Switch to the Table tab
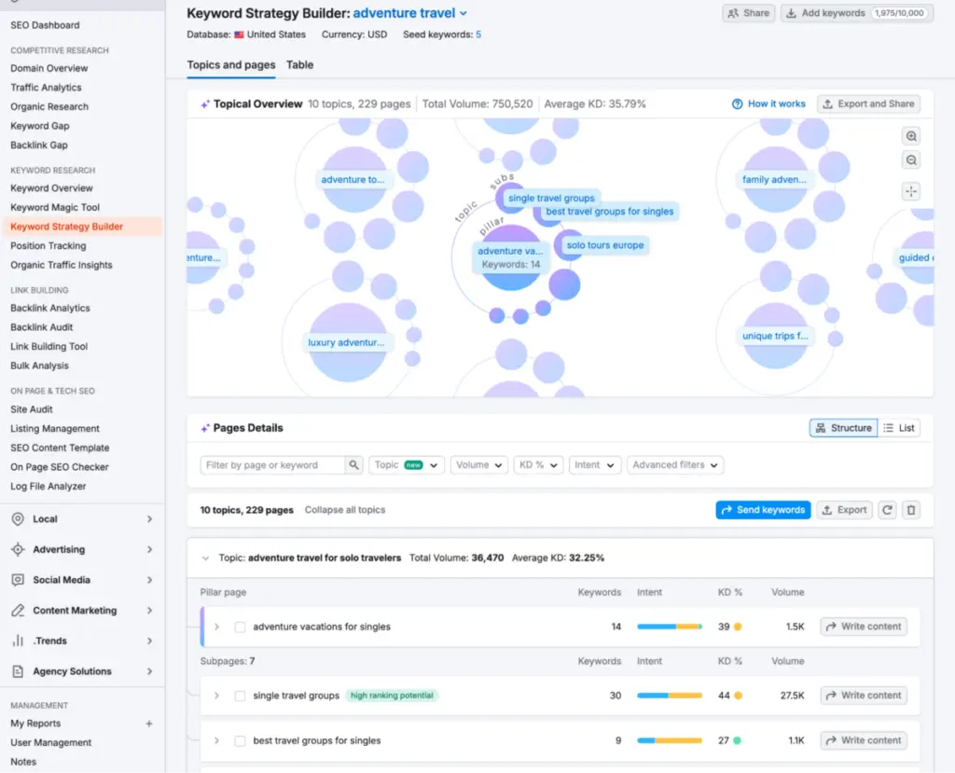Screen dimensions: 955x773 (x=299, y=65)
